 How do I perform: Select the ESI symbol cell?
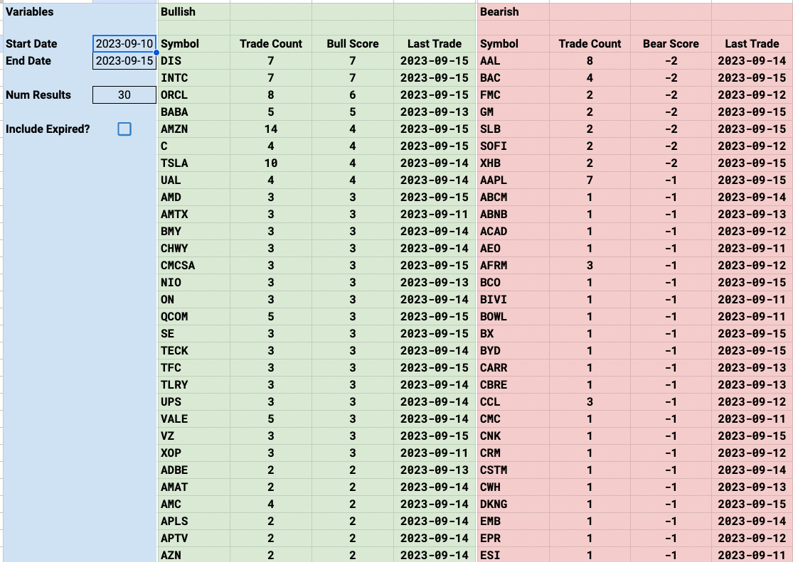point(513,555)
